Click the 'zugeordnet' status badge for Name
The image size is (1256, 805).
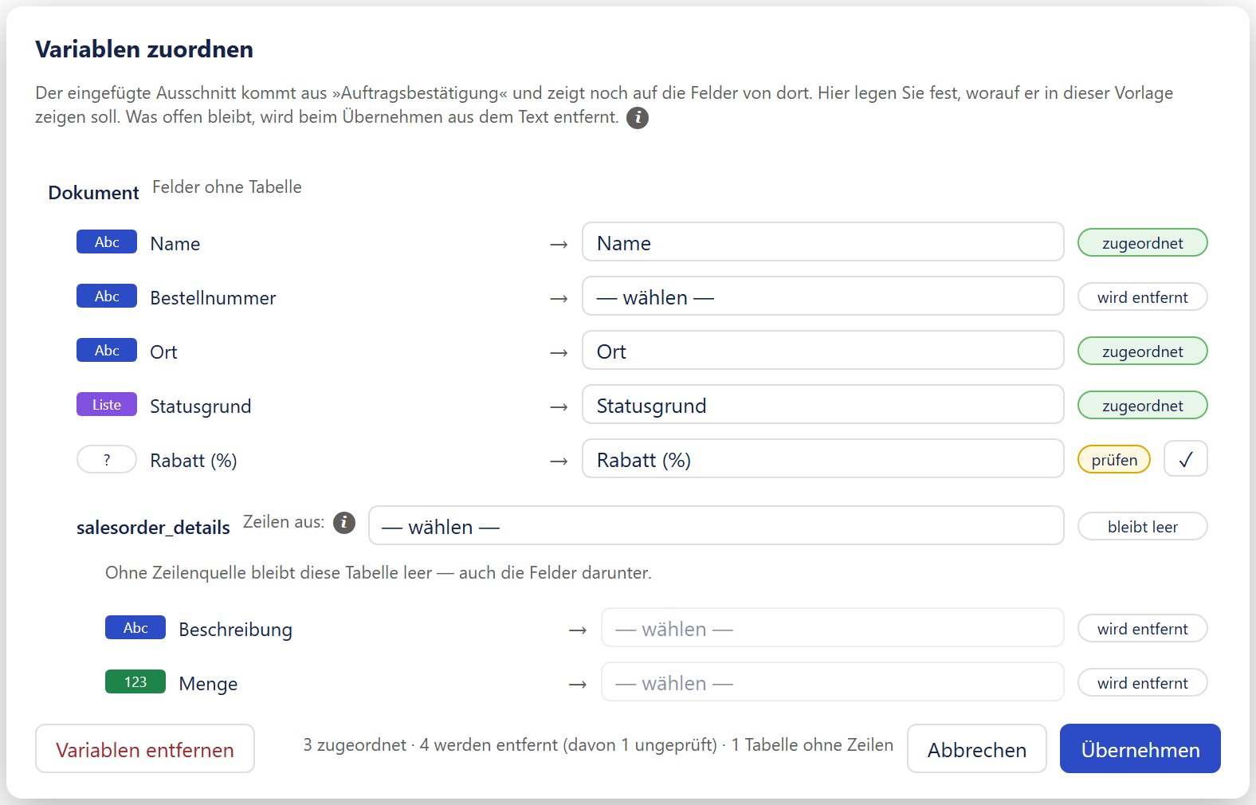click(1143, 243)
